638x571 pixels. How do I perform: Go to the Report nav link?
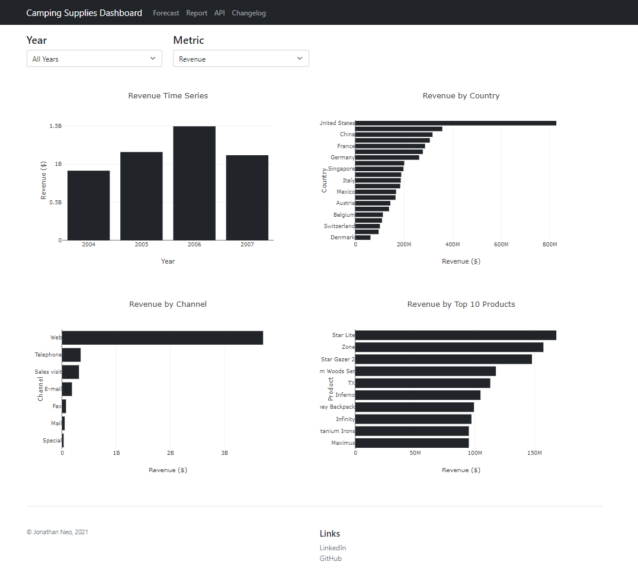pyautogui.click(x=197, y=13)
